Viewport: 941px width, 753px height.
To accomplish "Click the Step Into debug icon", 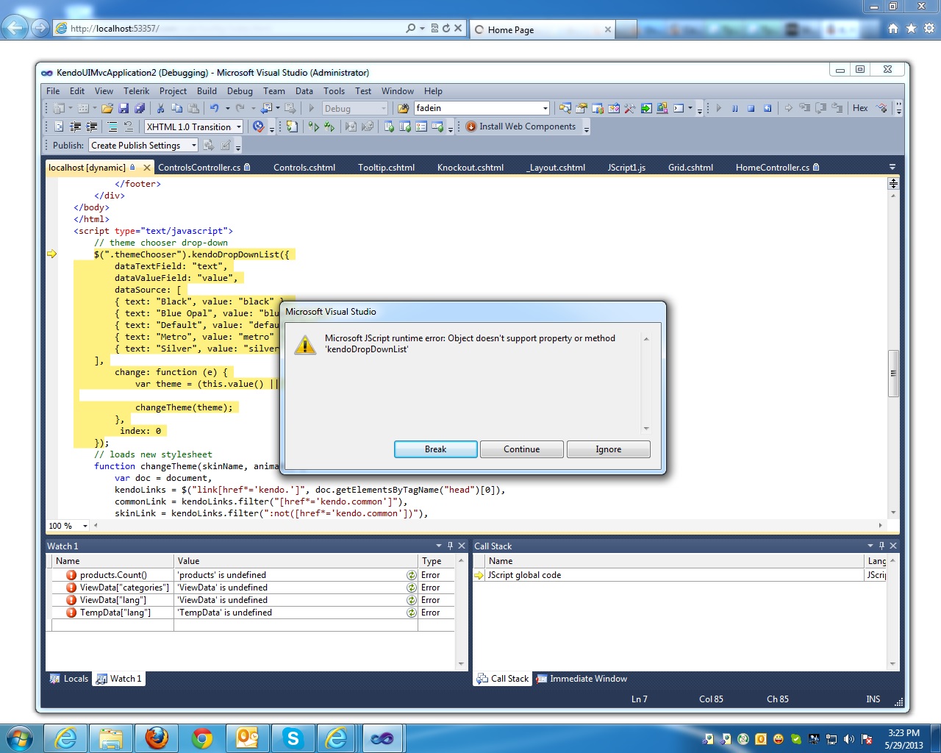I will coord(805,108).
